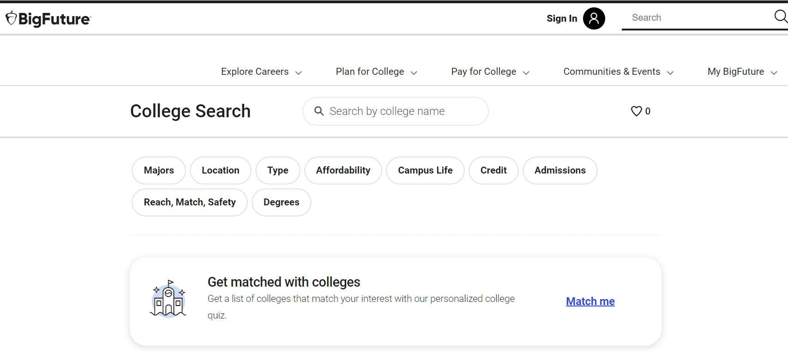This screenshot has height=354, width=788.
Task: Expand Pay for College chevron
Action: point(526,72)
